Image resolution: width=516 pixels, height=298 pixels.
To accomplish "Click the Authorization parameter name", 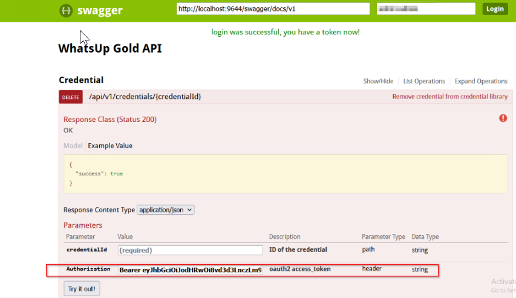I will pos(88,269).
